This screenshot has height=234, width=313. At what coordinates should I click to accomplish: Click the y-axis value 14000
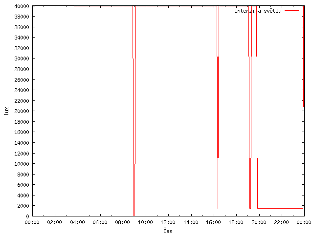click(x=22, y=143)
